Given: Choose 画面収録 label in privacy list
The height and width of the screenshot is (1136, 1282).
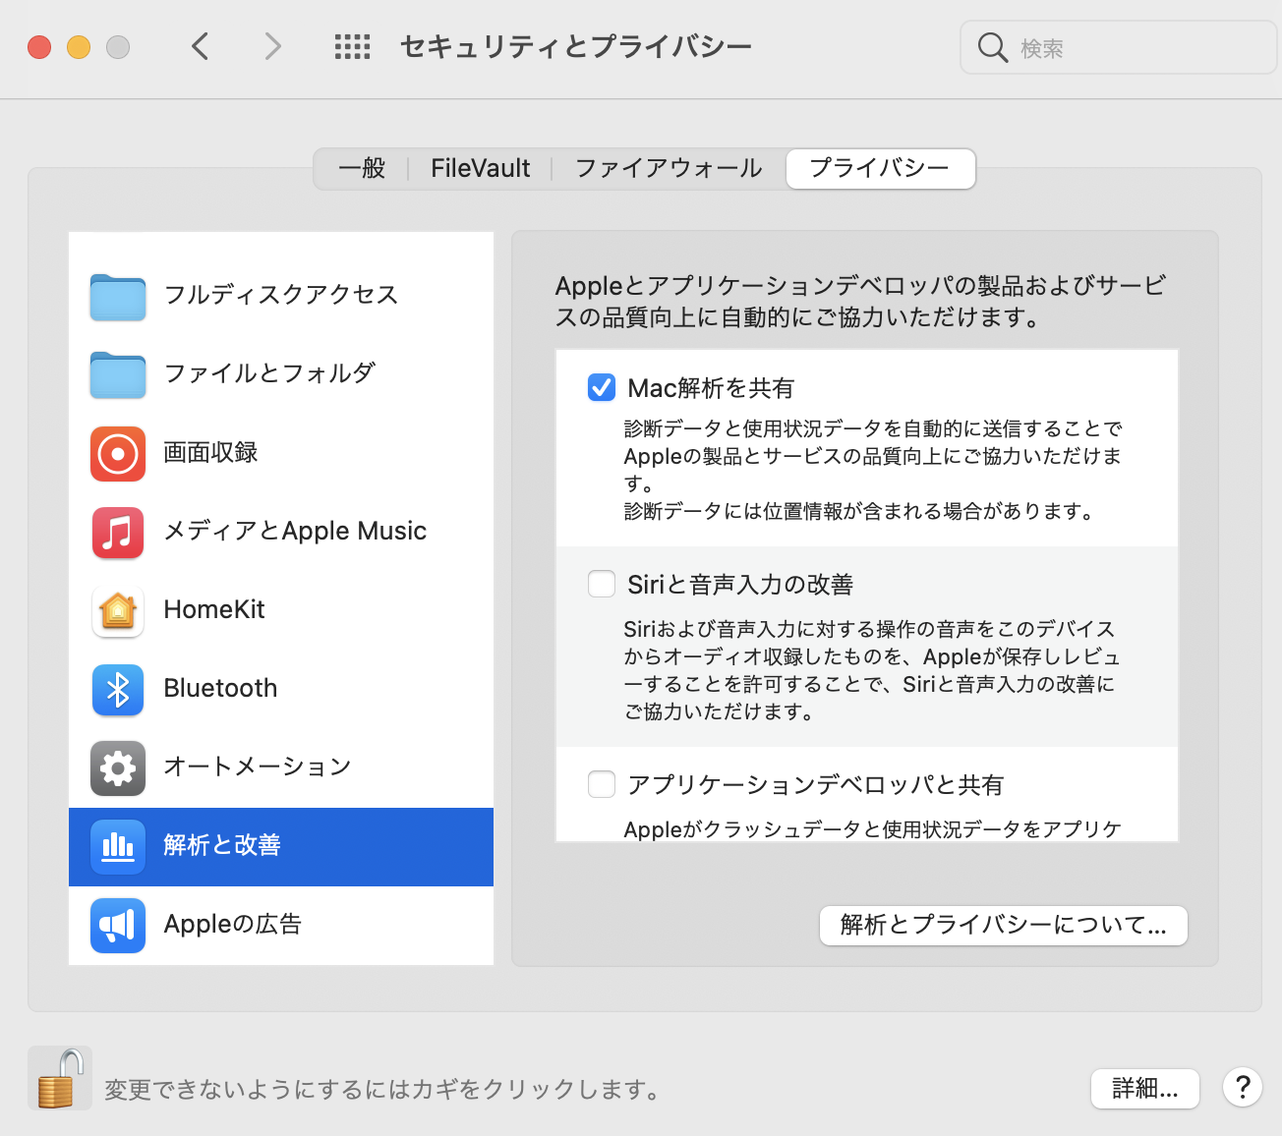Looking at the screenshot, I should [x=211, y=452].
